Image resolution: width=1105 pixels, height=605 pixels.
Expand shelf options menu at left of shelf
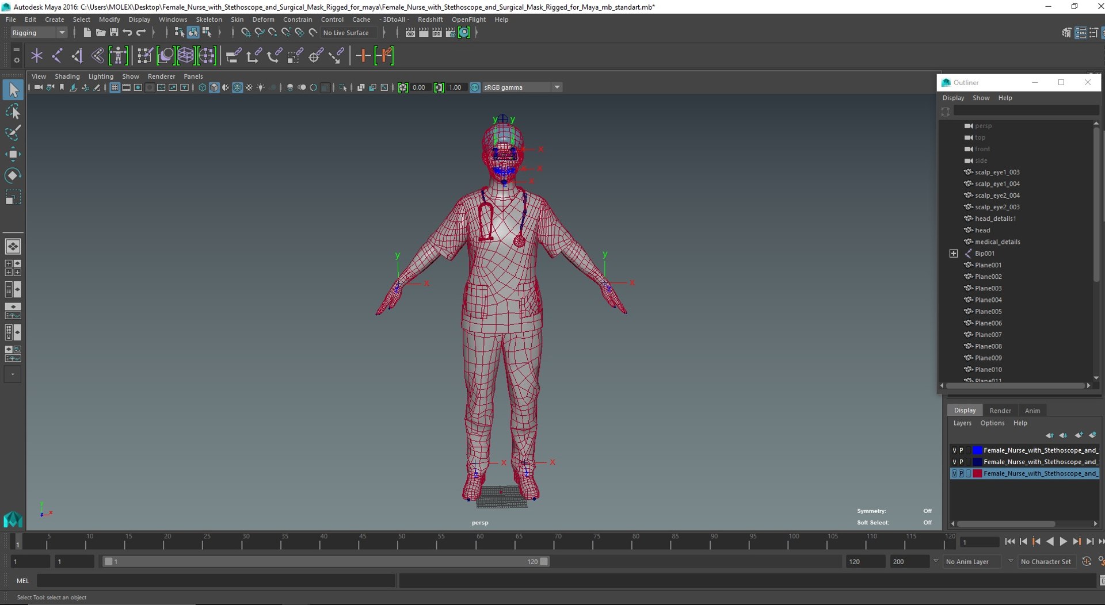point(16,60)
